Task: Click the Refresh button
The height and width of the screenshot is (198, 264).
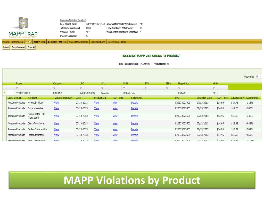Action: 6,47
